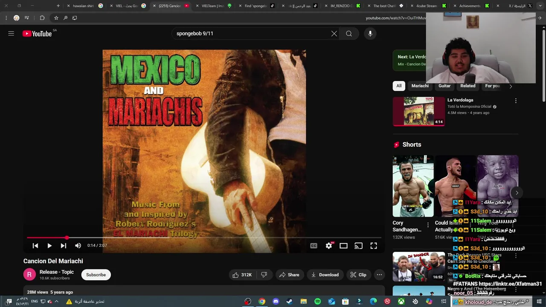Subscribe to Release - Topic channel

[x=96, y=275]
